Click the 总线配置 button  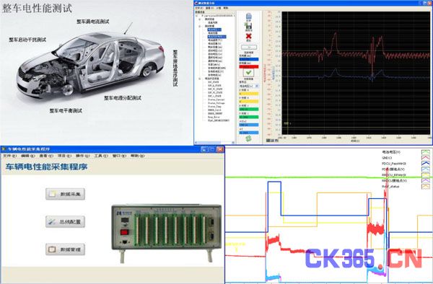[65, 222]
